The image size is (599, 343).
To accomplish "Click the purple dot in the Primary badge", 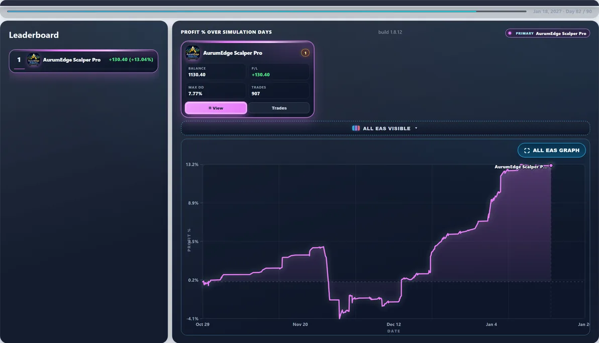I will coord(510,33).
